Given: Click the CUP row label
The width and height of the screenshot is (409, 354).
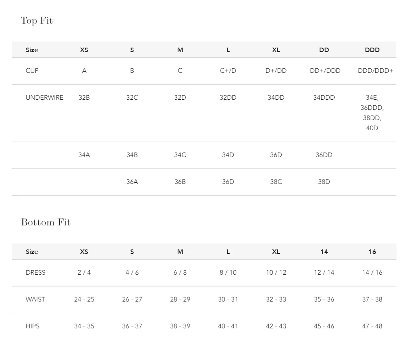Looking at the screenshot, I should pos(32,71).
